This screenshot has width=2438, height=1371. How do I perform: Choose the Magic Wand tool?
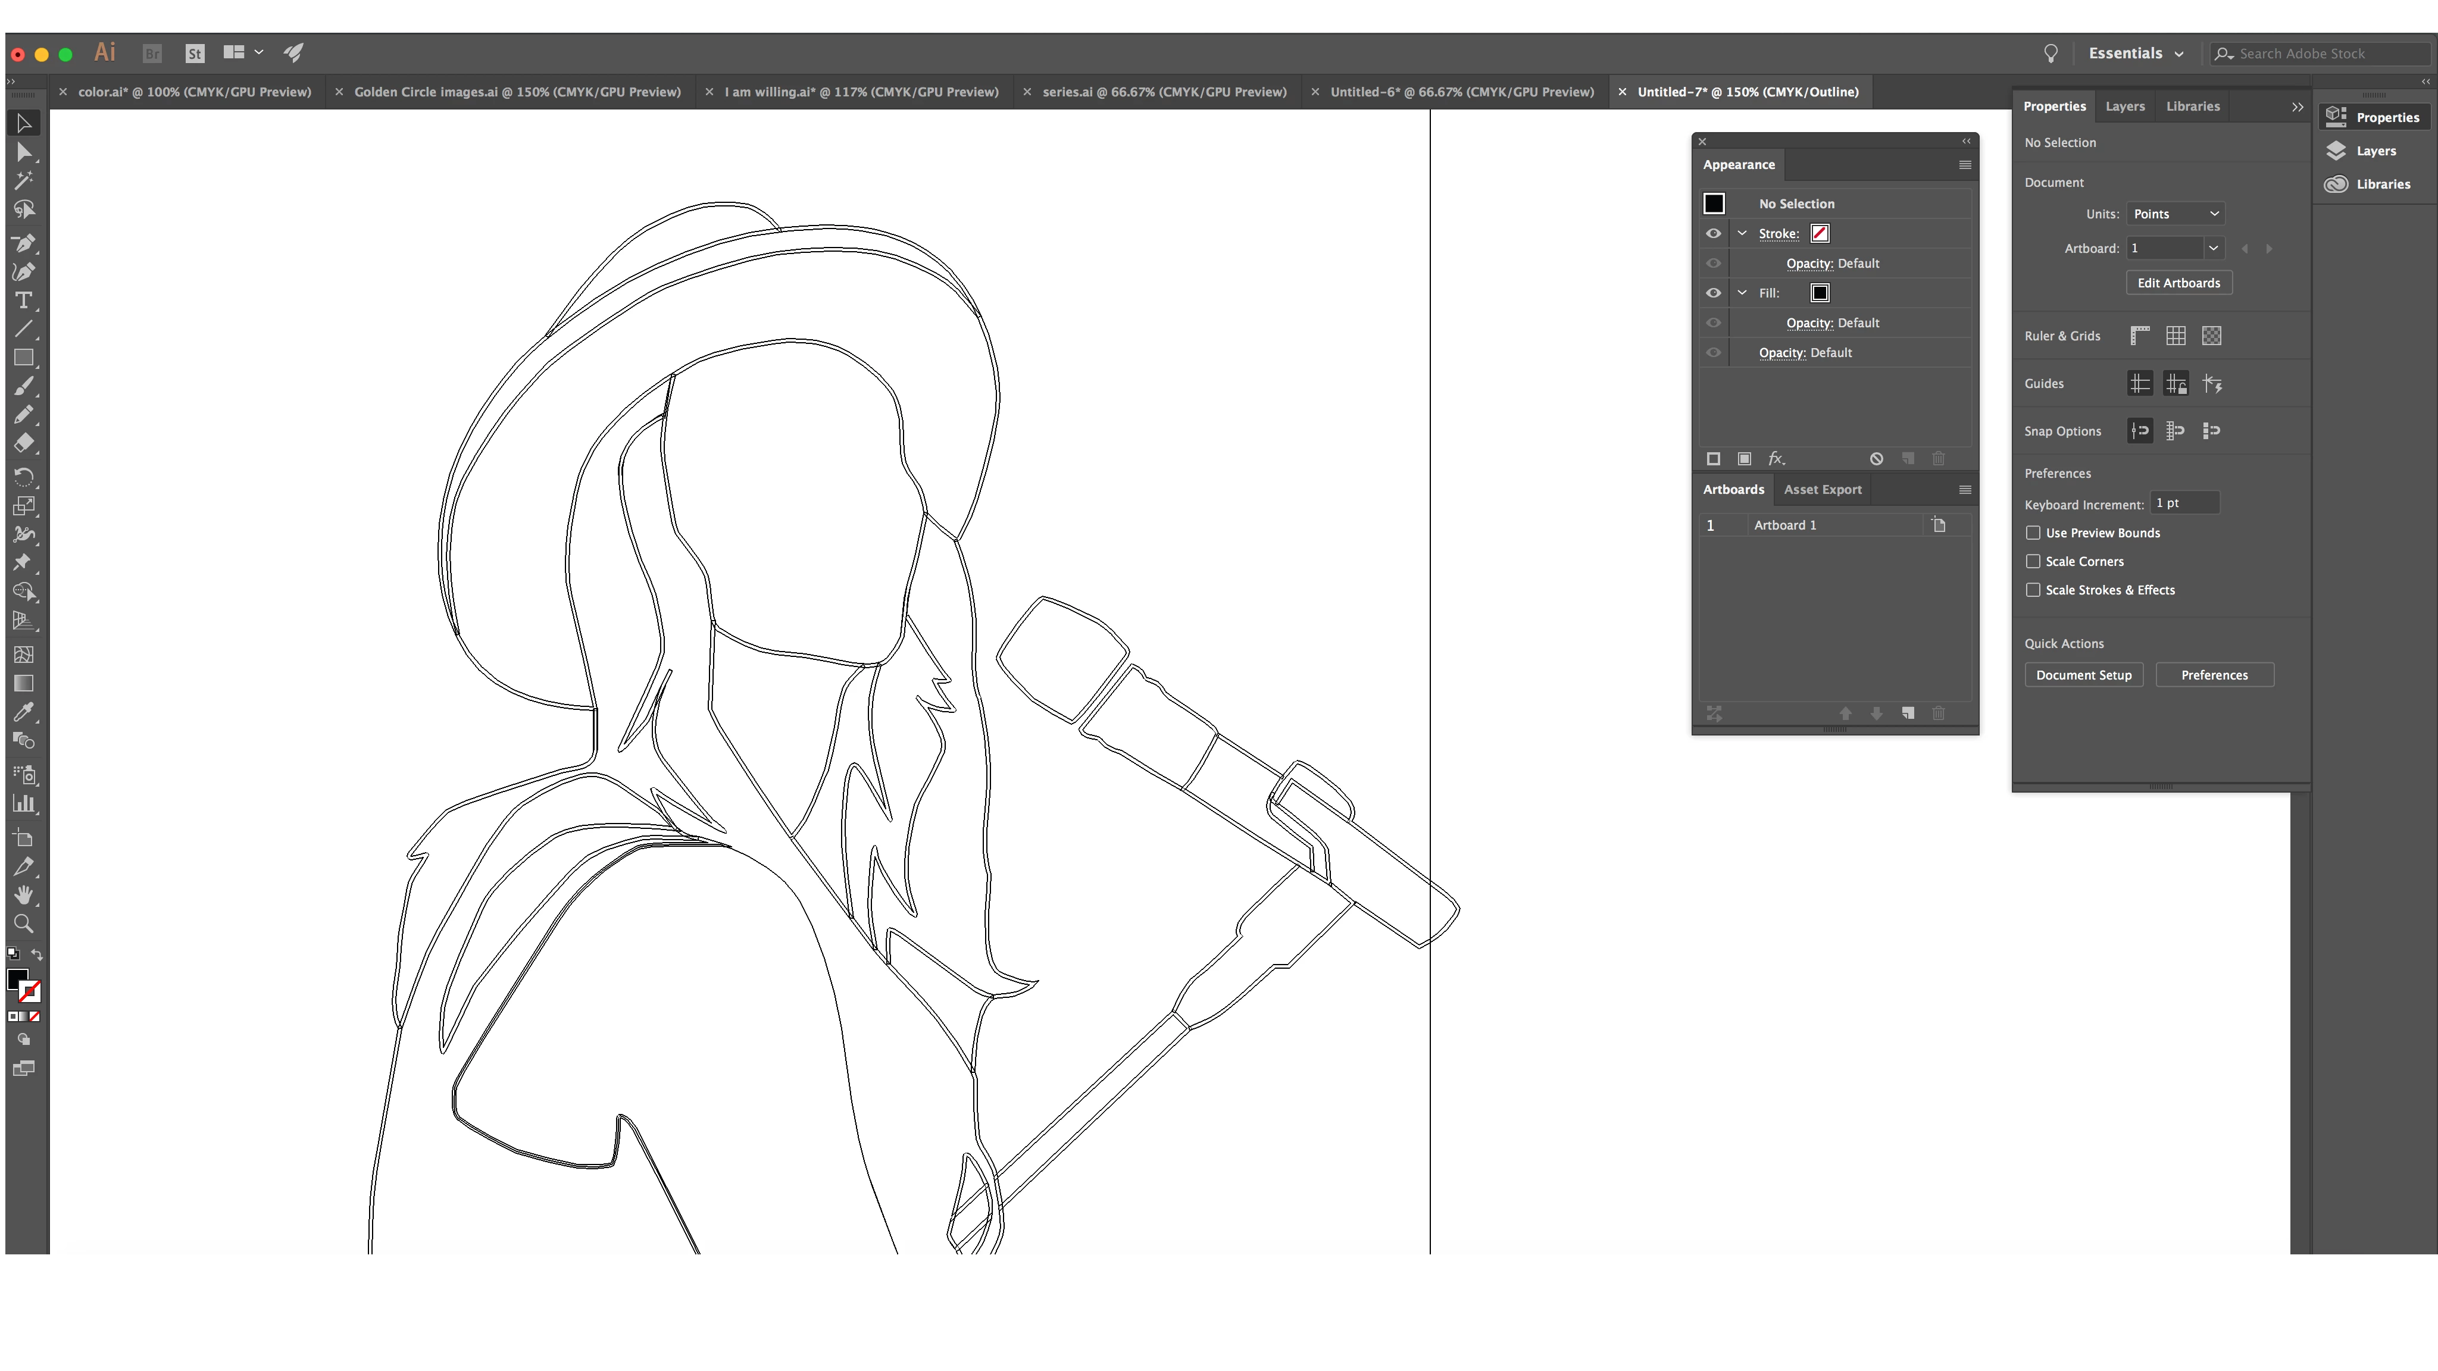(24, 180)
